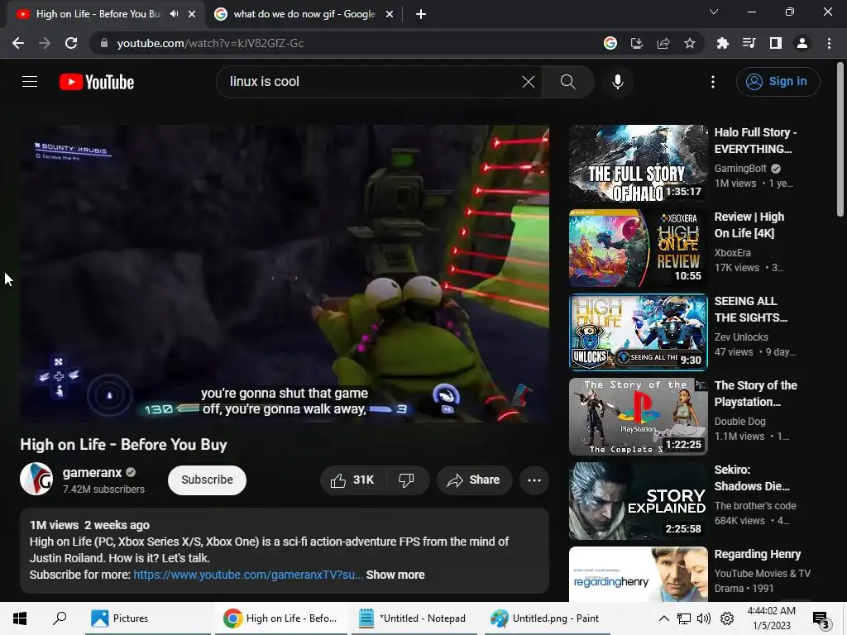Open gameranx channel avatar
This screenshot has height=635, width=847.
click(36, 479)
